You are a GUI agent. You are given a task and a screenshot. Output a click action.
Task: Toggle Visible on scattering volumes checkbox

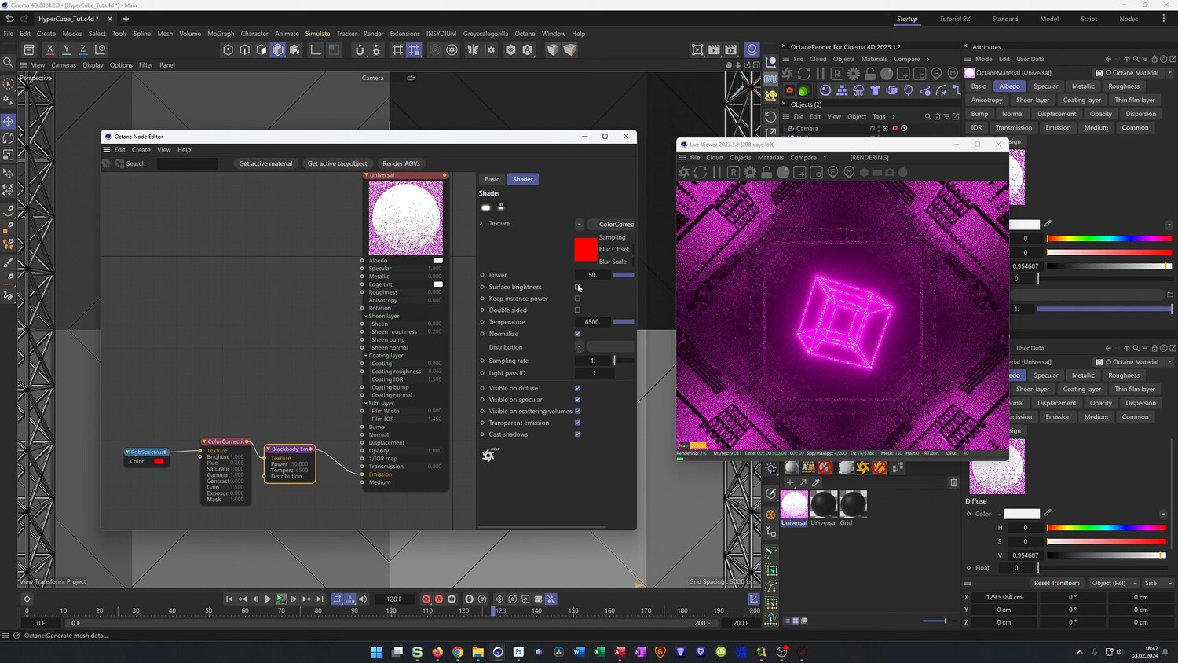point(577,411)
